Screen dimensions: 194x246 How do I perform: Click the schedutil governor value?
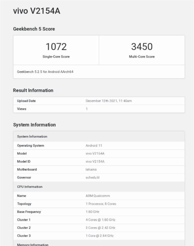[92, 177]
